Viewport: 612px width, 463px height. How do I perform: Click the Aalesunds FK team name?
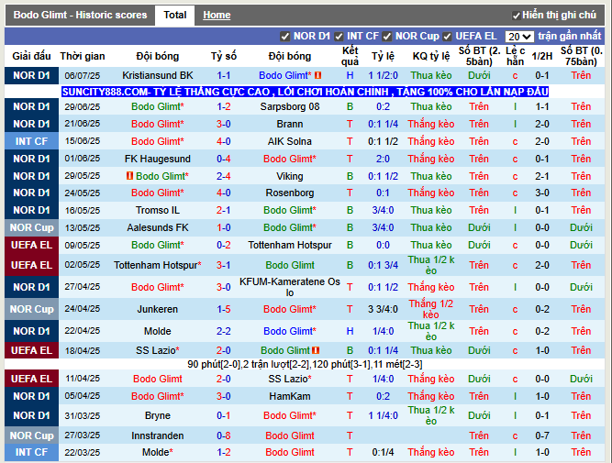click(x=157, y=227)
